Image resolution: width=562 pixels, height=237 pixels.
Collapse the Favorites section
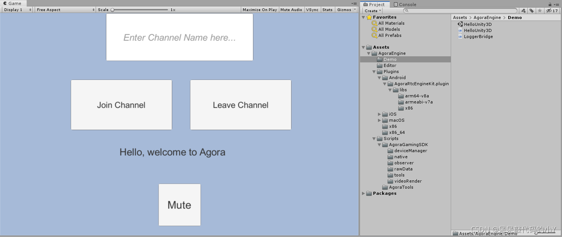click(x=363, y=17)
